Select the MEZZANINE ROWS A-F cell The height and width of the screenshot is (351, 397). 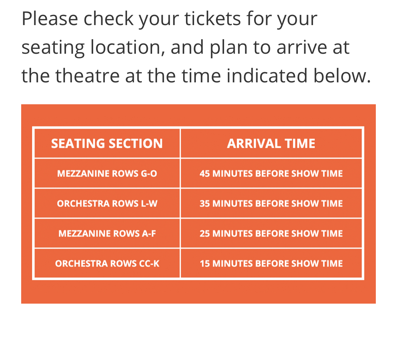point(107,234)
